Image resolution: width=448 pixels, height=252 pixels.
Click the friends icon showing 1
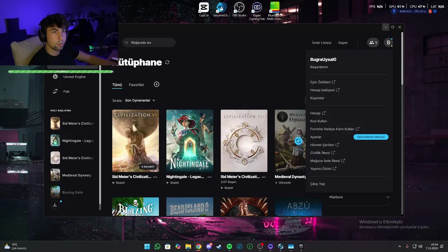pyautogui.click(x=373, y=43)
